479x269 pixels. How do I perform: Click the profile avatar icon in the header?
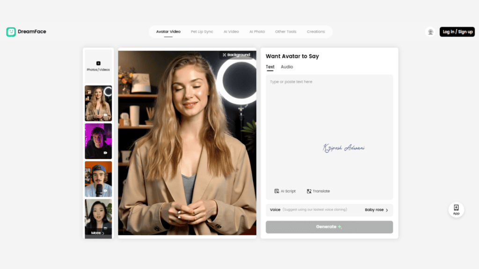430,31
